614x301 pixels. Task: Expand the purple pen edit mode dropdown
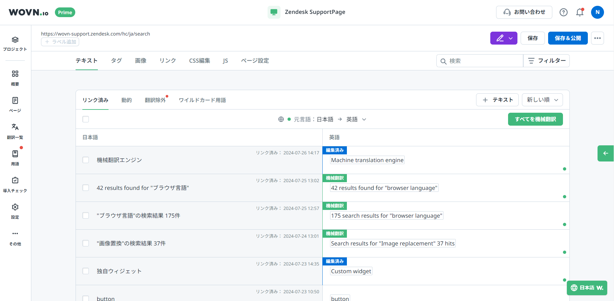click(x=511, y=38)
